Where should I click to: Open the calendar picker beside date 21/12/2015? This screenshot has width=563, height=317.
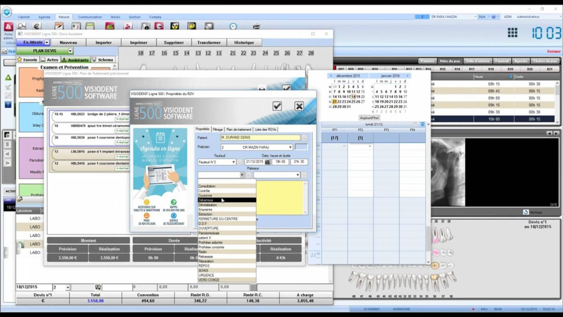coord(267,162)
